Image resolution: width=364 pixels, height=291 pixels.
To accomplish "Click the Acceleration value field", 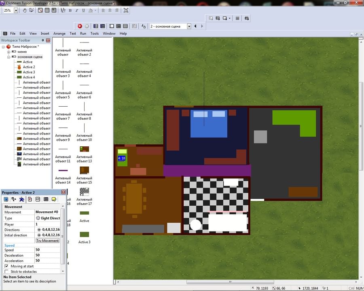I will [48, 260].
